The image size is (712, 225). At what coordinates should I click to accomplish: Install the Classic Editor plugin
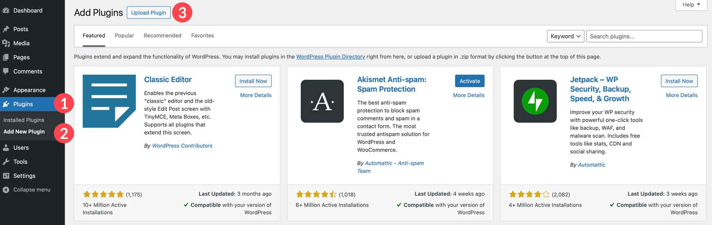tap(253, 81)
